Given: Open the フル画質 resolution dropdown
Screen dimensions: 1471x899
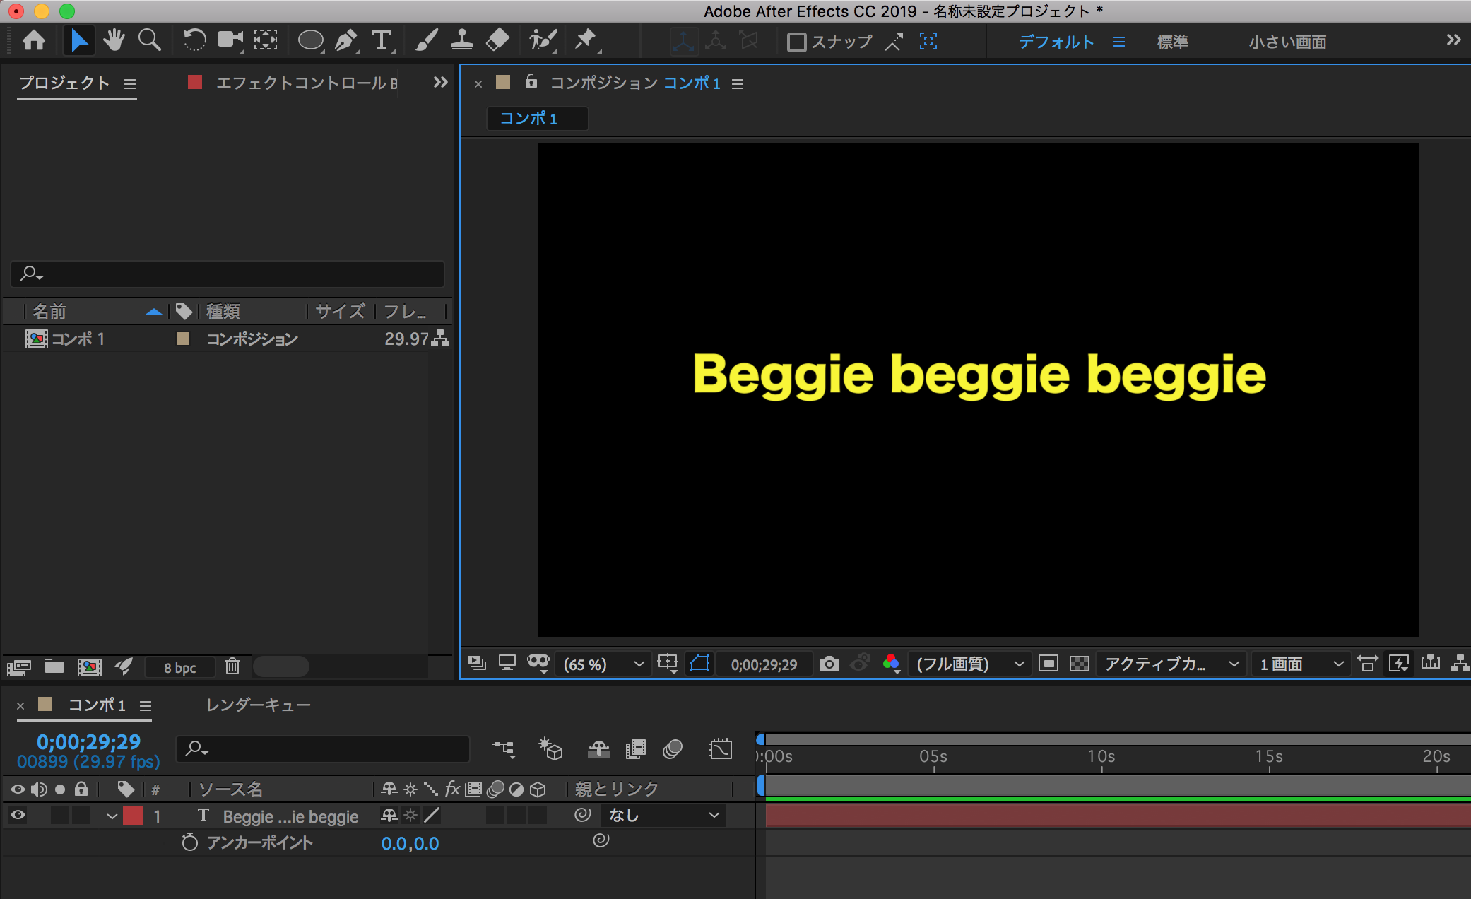Looking at the screenshot, I should coord(969,664).
